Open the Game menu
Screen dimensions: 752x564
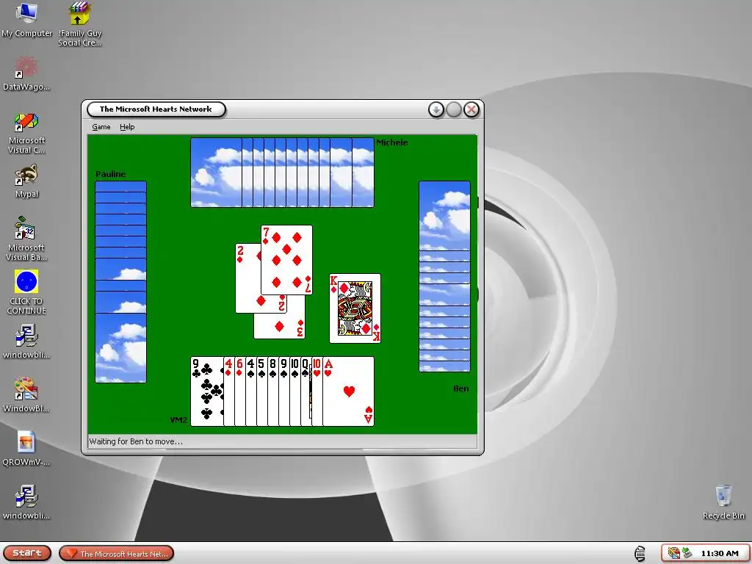coord(101,127)
